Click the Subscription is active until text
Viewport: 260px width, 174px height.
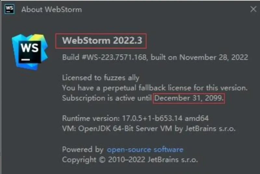[x=107, y=98]
